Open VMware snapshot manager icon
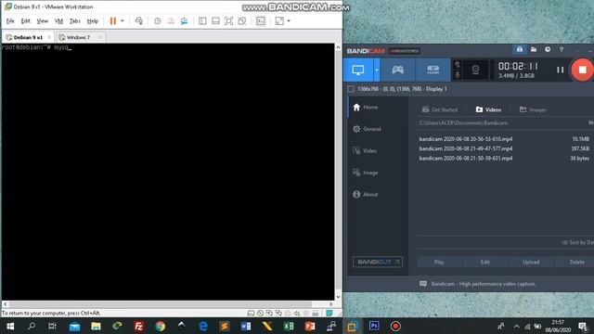594x334 pixels. pos(184,20)
